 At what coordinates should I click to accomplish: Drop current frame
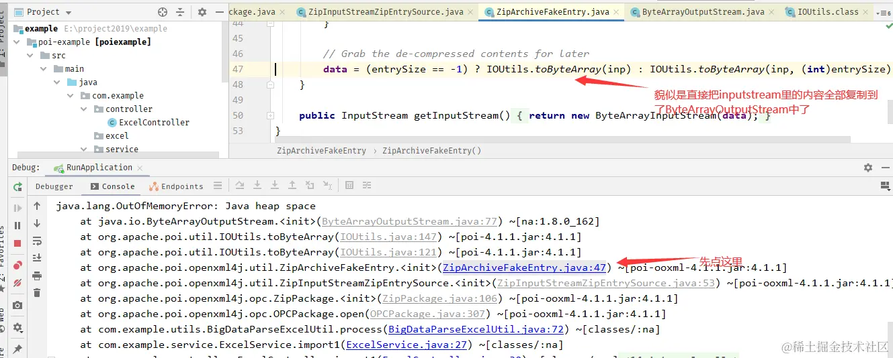(310, 186)
